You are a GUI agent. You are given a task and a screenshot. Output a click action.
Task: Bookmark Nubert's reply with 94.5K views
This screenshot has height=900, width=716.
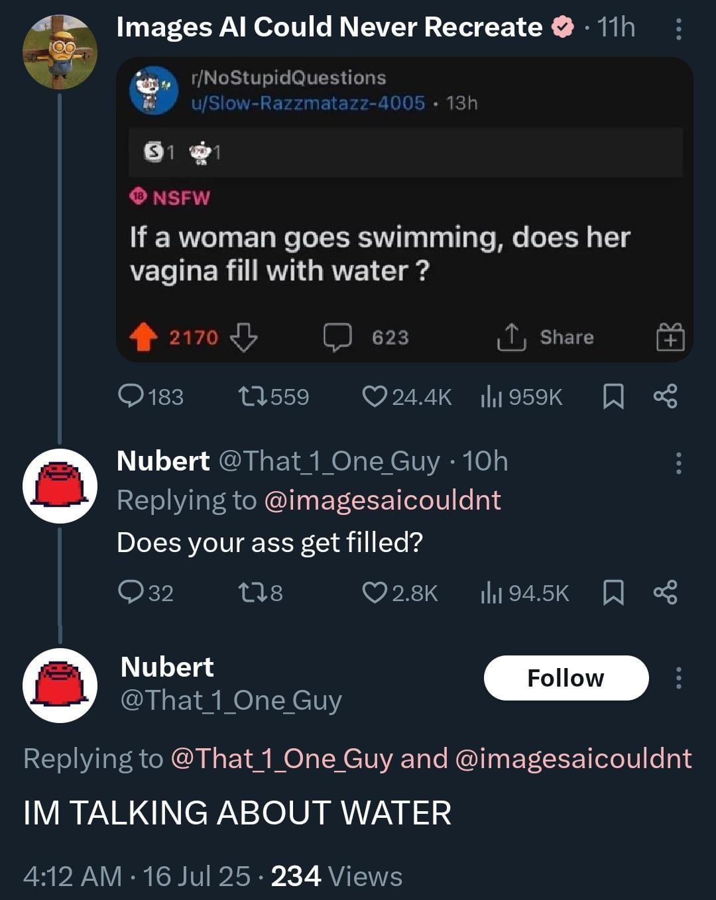coord(613,592)
